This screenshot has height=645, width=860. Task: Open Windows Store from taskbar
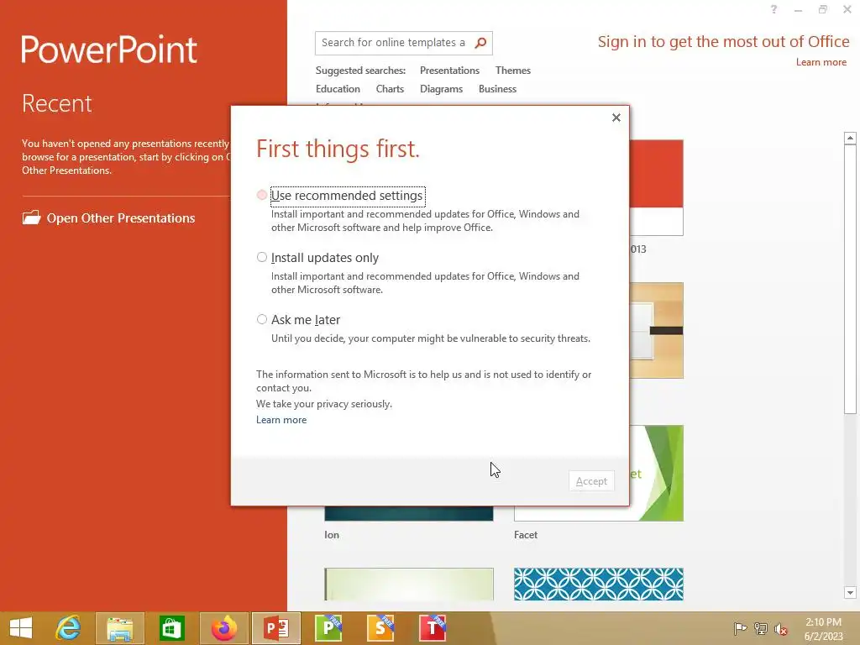[x=171, y=628]
